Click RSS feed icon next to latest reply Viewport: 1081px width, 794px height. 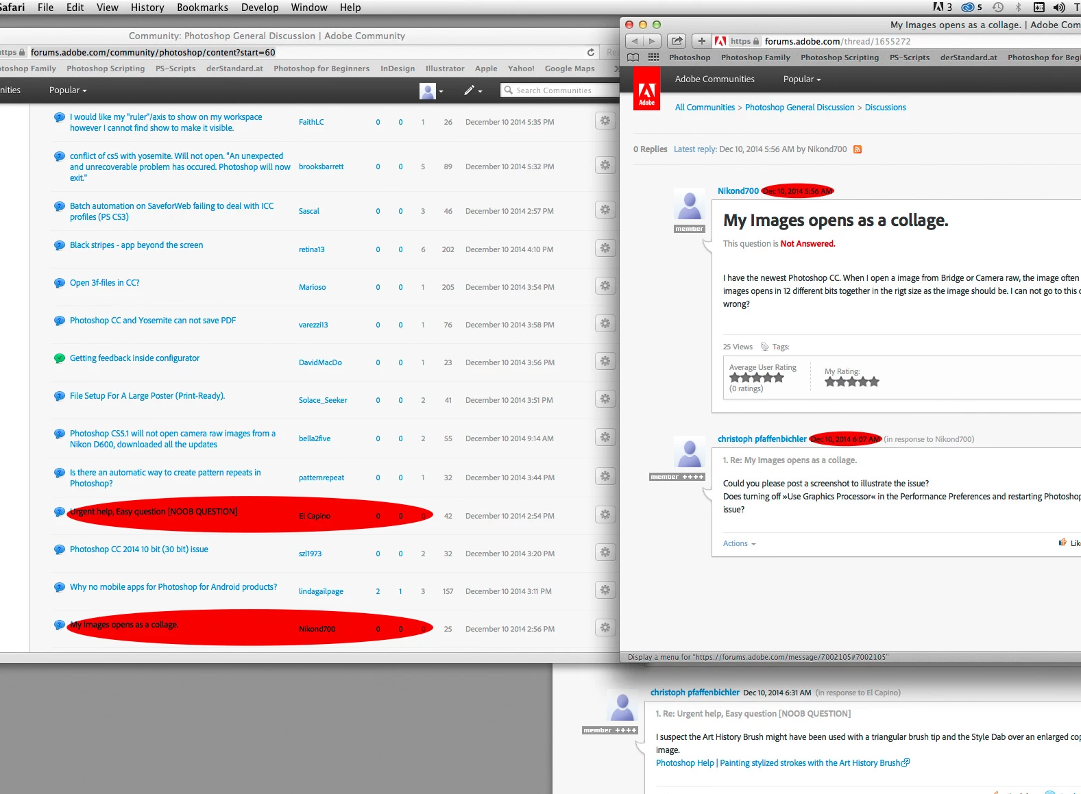click(x=858, y=149)
